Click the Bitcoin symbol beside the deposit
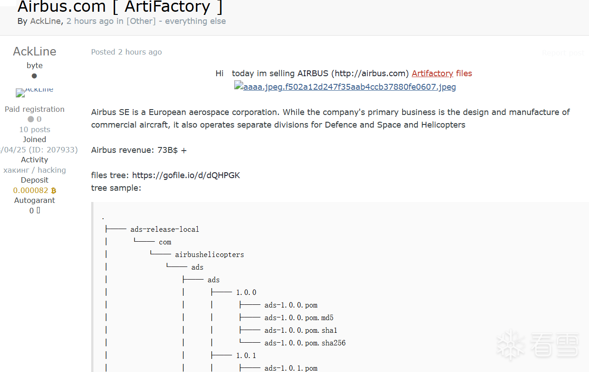The height and width of the screenshot is (372, 589). pos(54,191)
